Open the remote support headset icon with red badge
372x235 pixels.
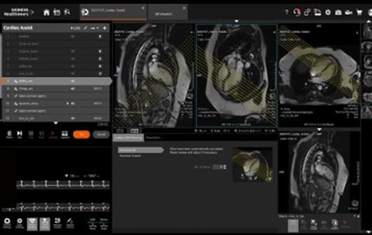(x=296, y=12)
